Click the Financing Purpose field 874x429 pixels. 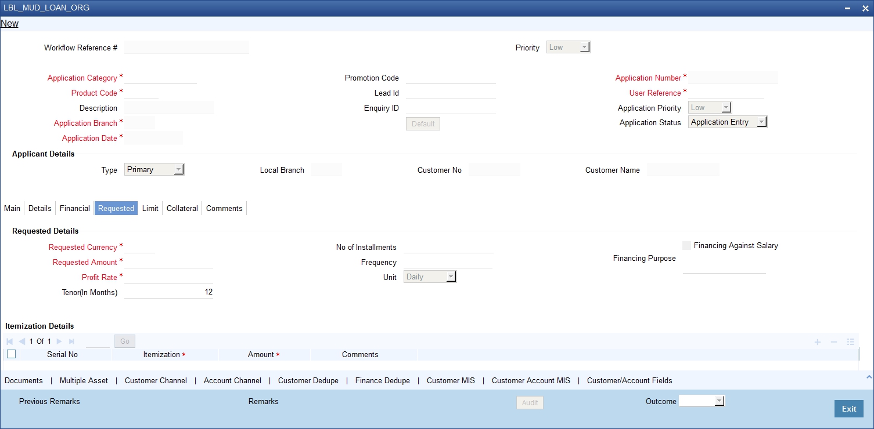724,267
